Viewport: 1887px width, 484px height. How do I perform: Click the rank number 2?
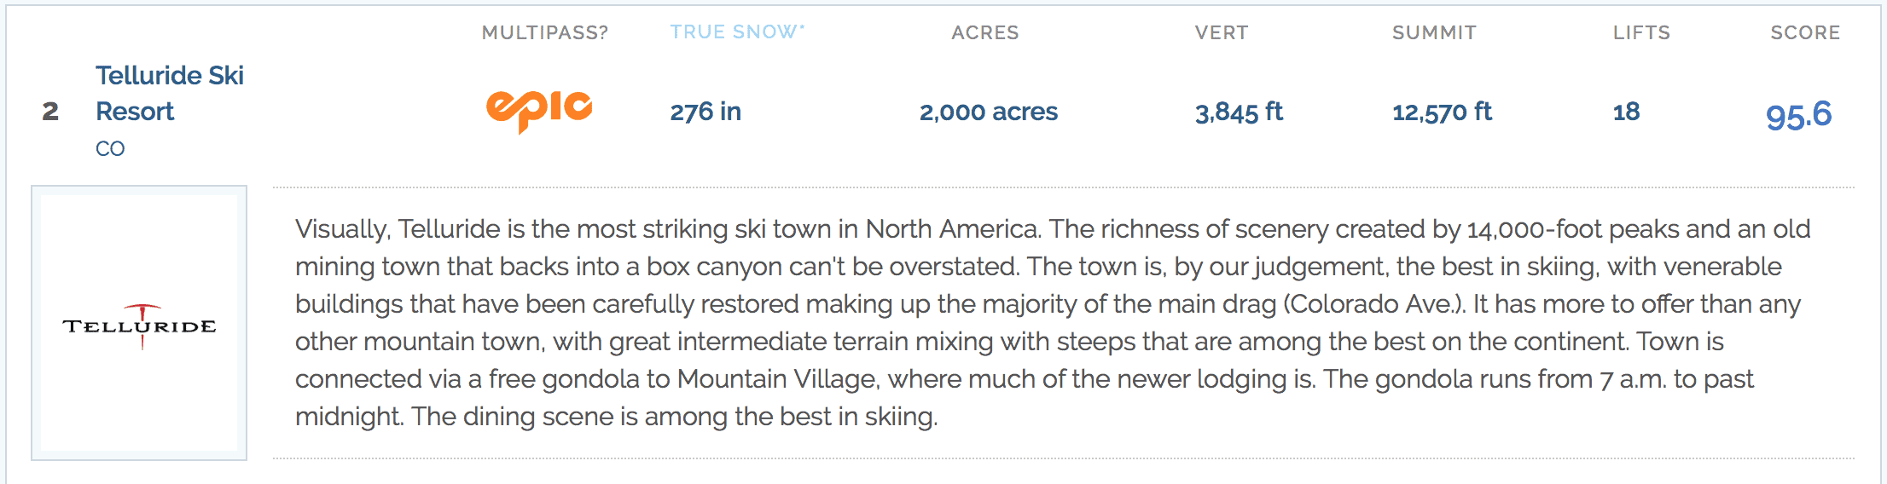click(x=50, y=112)
